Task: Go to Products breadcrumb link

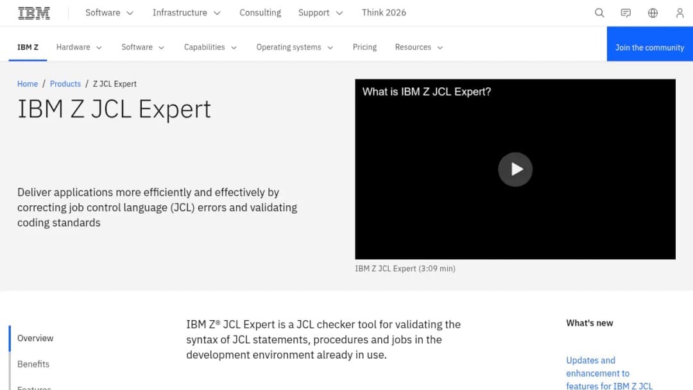Action: tap(65, 84)
